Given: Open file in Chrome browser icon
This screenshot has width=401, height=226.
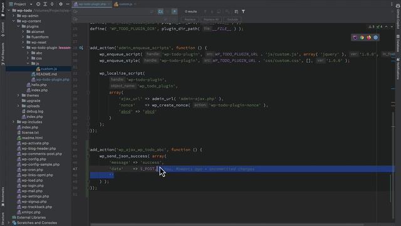Looking at the screenshot, I should click(362, 38).
